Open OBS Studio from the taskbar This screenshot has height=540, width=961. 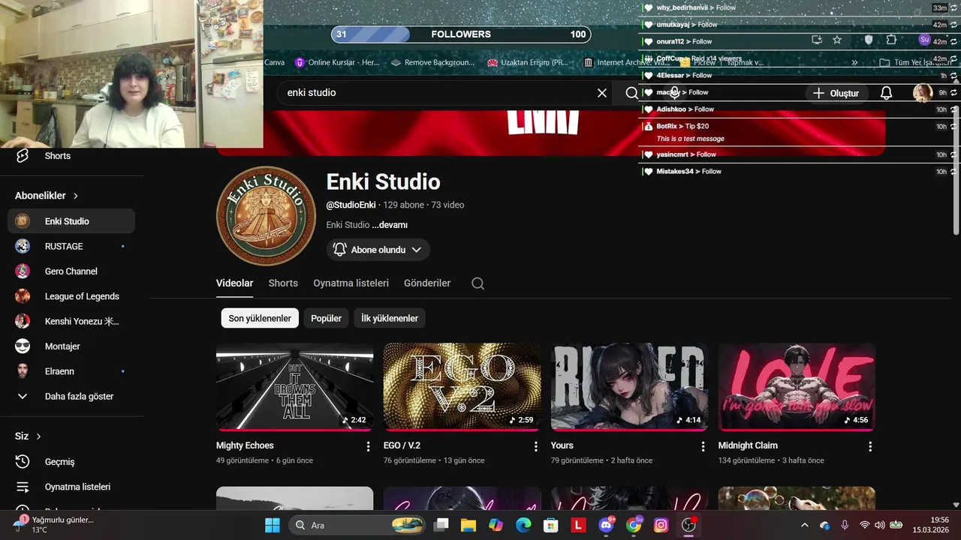point(688,525)
